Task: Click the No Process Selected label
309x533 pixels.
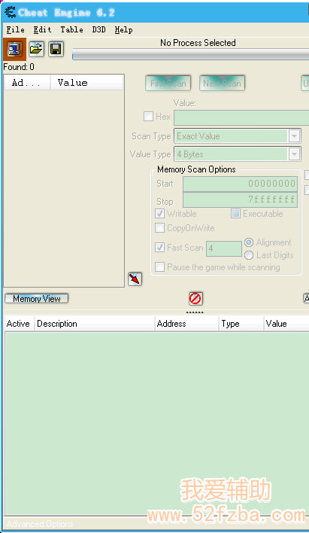Action: pos(198,43)
